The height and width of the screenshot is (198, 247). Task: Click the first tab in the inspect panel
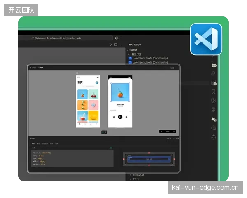33,144
